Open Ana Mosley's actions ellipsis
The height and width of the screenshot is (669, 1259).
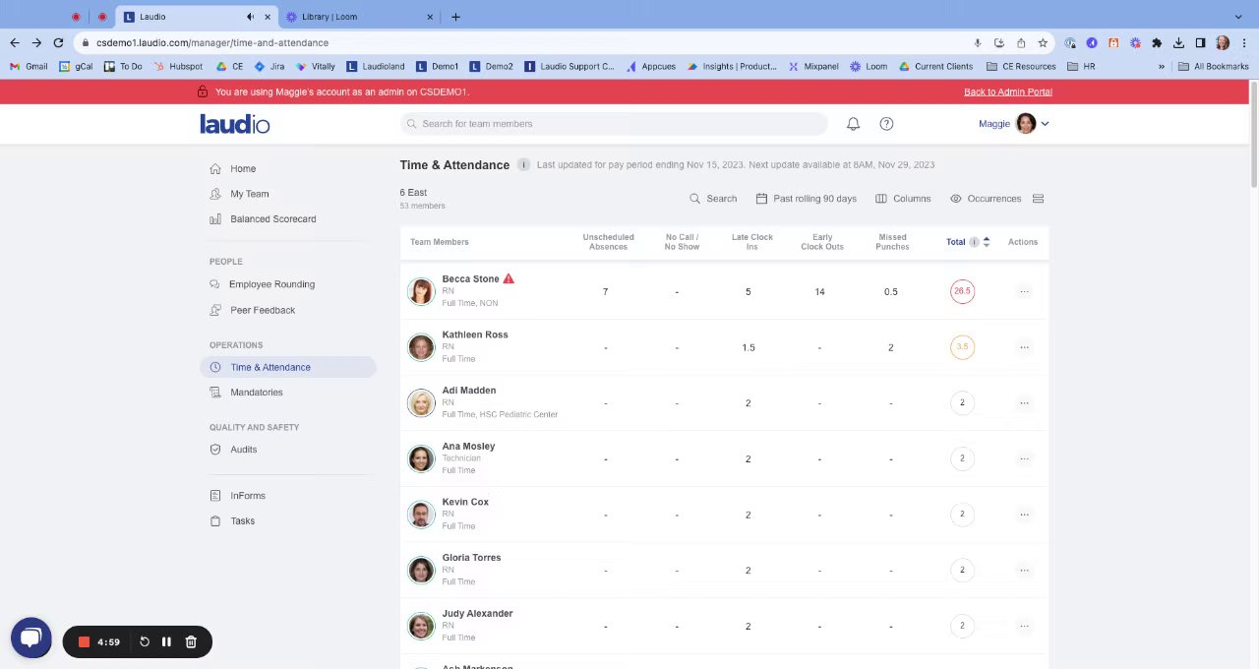pyautogui.click(x=1024, y=458)
